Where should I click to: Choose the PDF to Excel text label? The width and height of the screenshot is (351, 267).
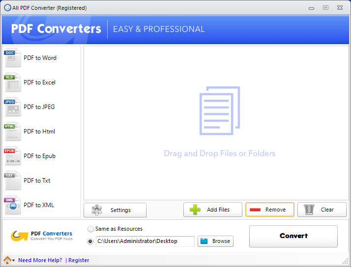click(x=40, y=82)
